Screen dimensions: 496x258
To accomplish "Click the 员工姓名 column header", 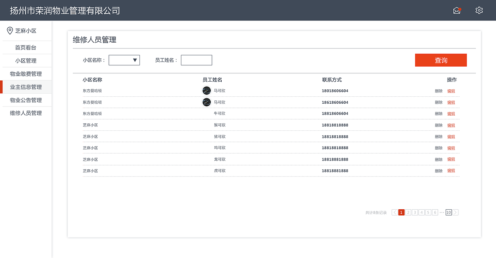I will (x=212, y=80).
